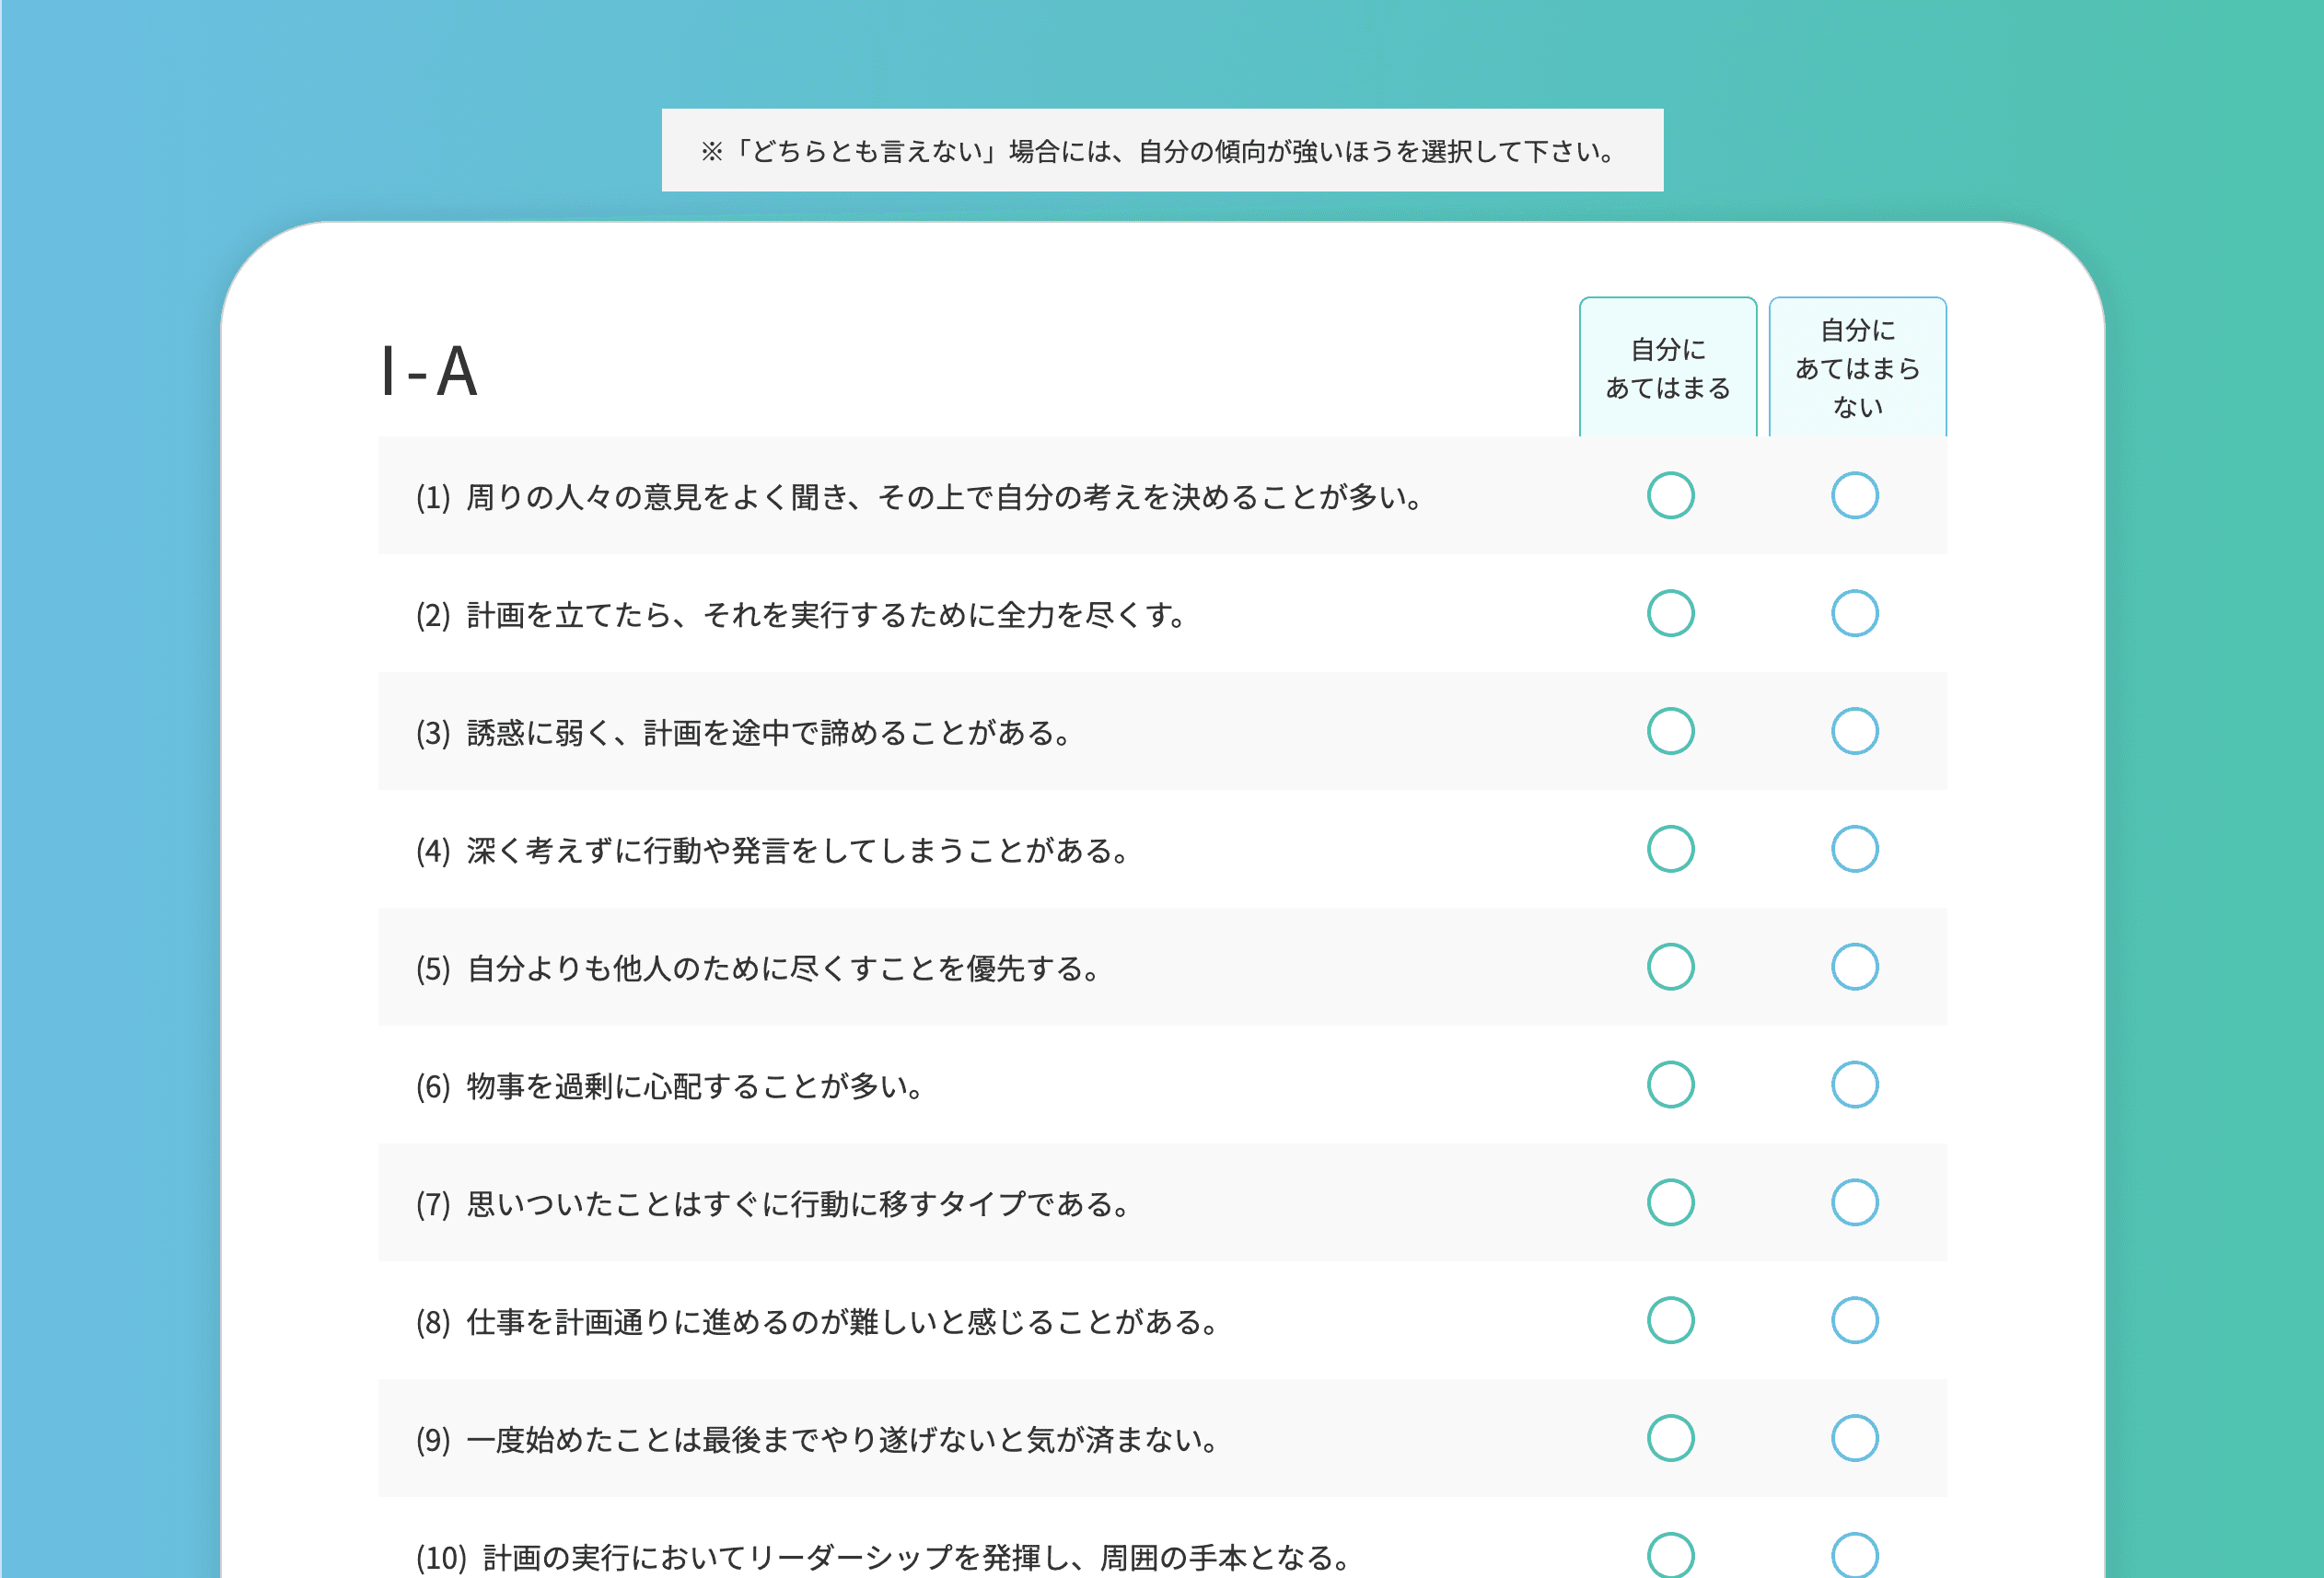2324x1578 pixels.
Task: Answer question 5 with 自分にあてはまらない
Action: 1854,967
